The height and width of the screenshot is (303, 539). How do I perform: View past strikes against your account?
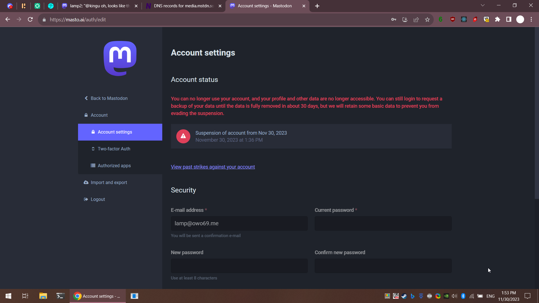tap(213, 167)
